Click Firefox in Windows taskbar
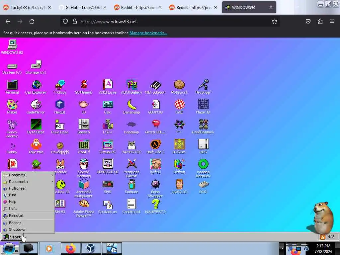 pyautogui.click(x=70, y=248)
